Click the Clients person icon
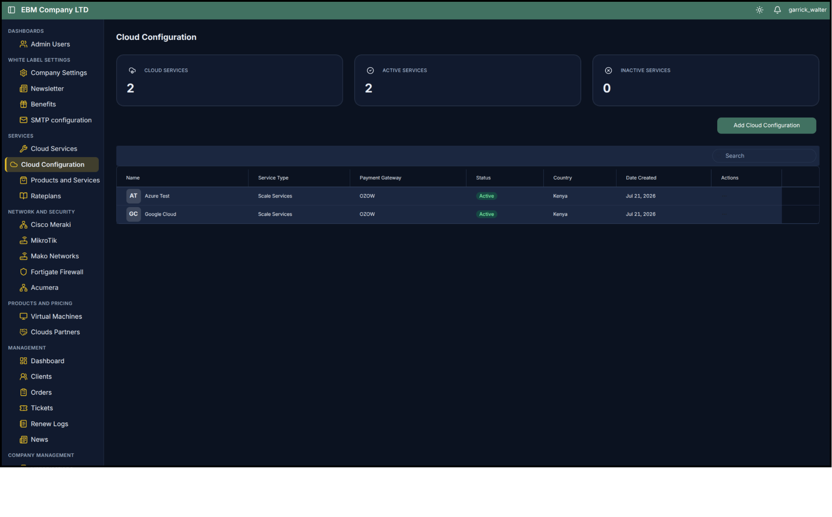Viewport: 832px width, 517px height. pyautogui.click(x=23, y=377)
